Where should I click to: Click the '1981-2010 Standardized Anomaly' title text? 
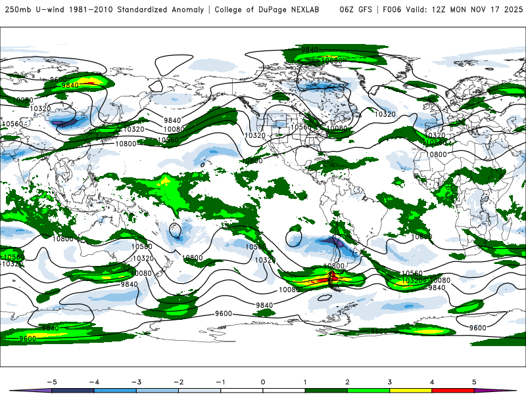tap(137, 10)
